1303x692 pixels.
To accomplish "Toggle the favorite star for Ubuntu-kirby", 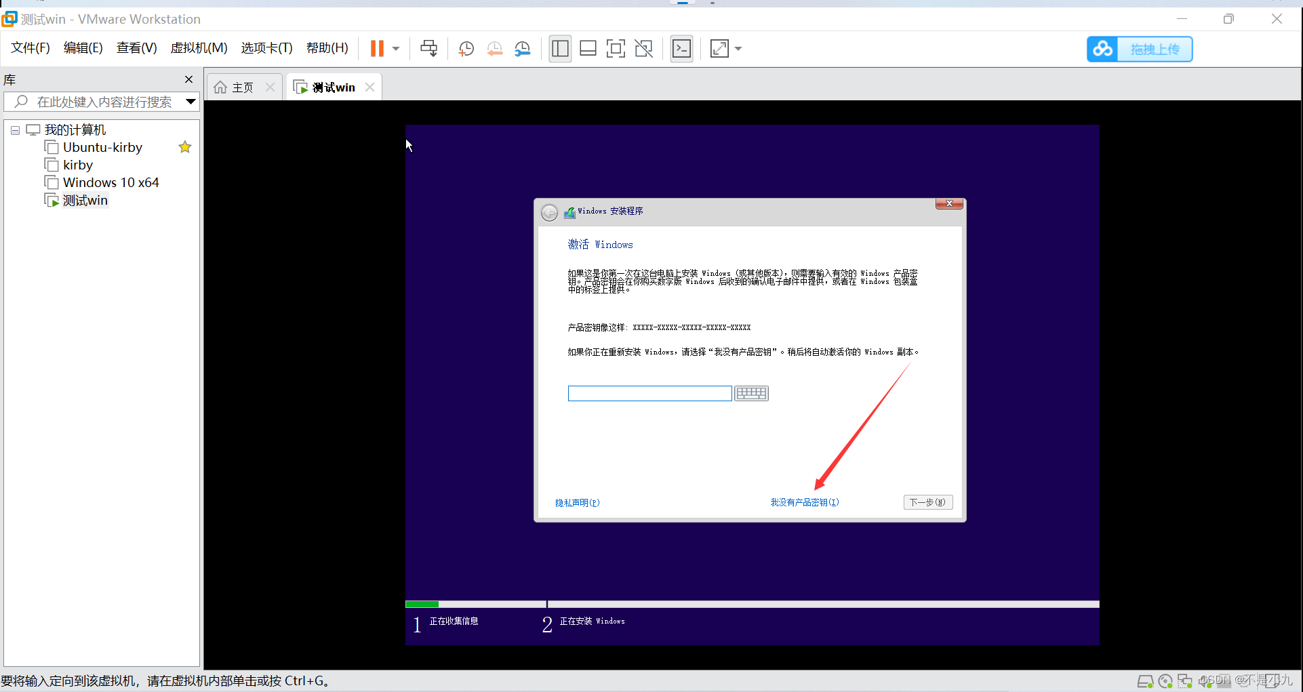I will [x=185, y=147].
